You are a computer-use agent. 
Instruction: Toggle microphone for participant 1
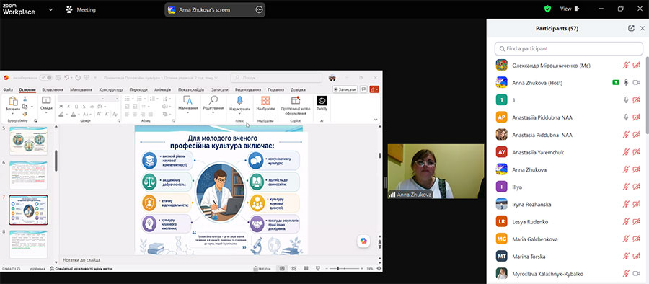(626, 99)
